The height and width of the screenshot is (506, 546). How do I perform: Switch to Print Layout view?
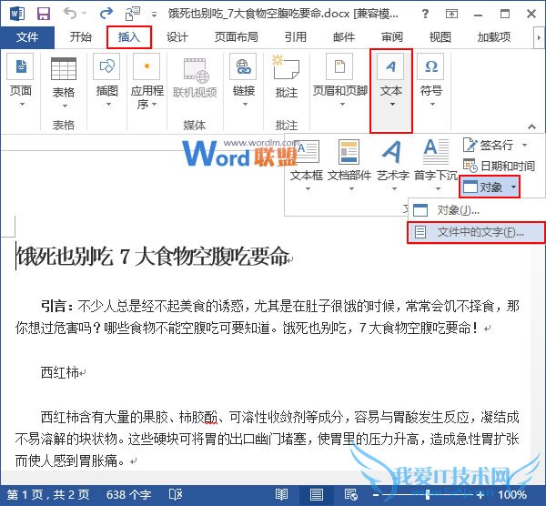coord(316,494)
